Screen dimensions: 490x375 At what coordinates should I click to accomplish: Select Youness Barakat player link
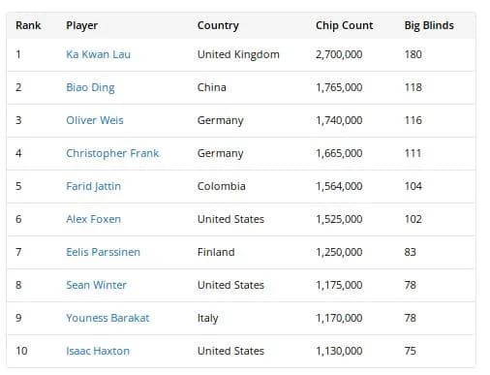(x=107, y=318)
